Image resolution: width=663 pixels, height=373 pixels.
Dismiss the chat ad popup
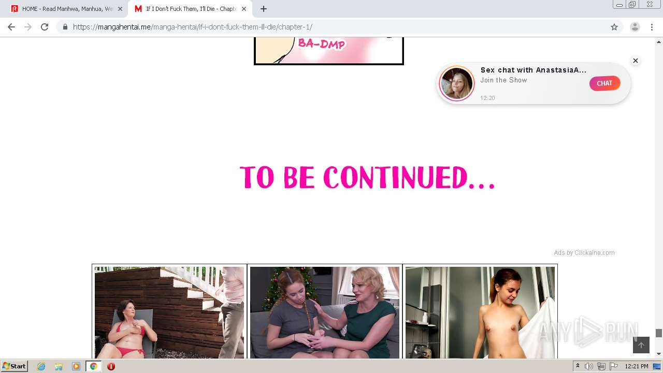[x=636, y=61]
